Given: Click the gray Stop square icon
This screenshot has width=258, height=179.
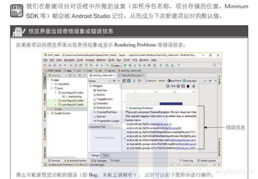Looking at the screenshot, I should click(x=149, y=65).
